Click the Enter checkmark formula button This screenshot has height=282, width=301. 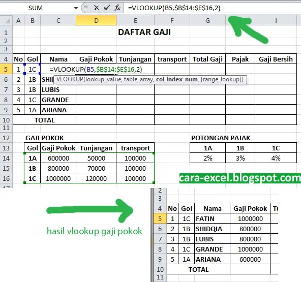(107, 8)
